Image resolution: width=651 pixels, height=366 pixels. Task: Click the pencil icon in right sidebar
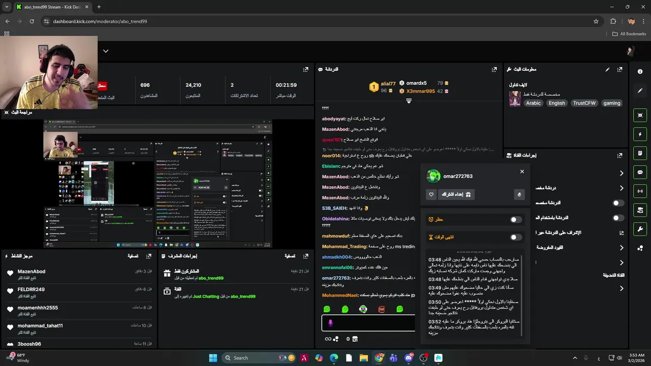click(640, 90)
